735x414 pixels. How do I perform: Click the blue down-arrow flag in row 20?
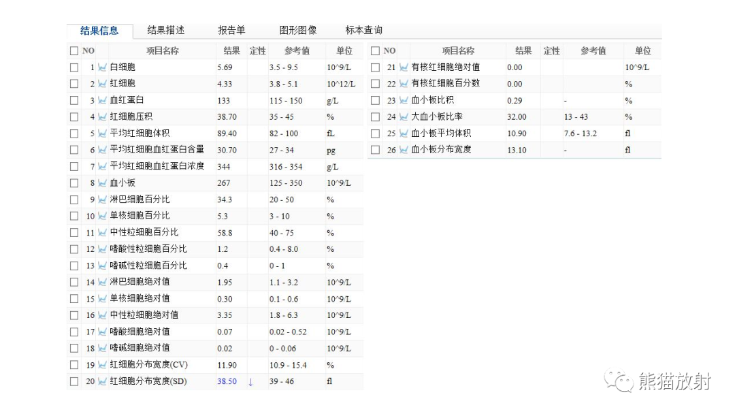pos(250,382)
